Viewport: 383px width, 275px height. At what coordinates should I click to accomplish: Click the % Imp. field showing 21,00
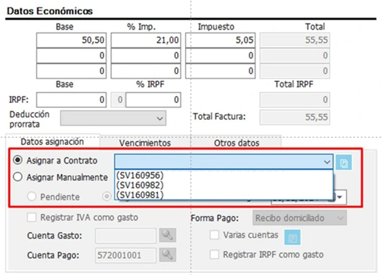146,40
